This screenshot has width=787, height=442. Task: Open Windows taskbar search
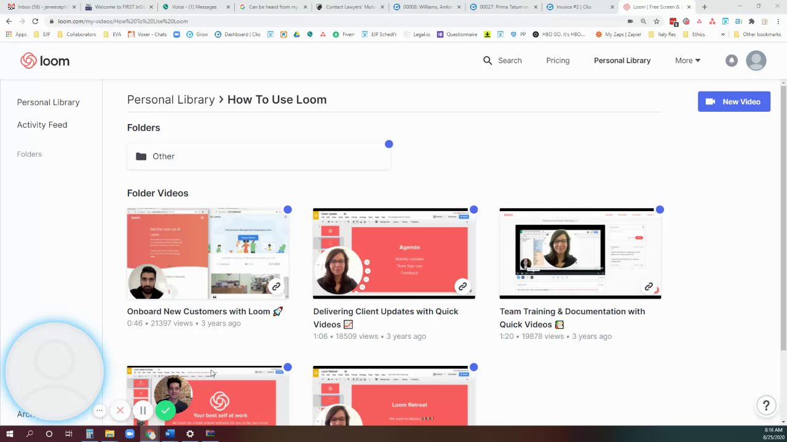[29, 434]
